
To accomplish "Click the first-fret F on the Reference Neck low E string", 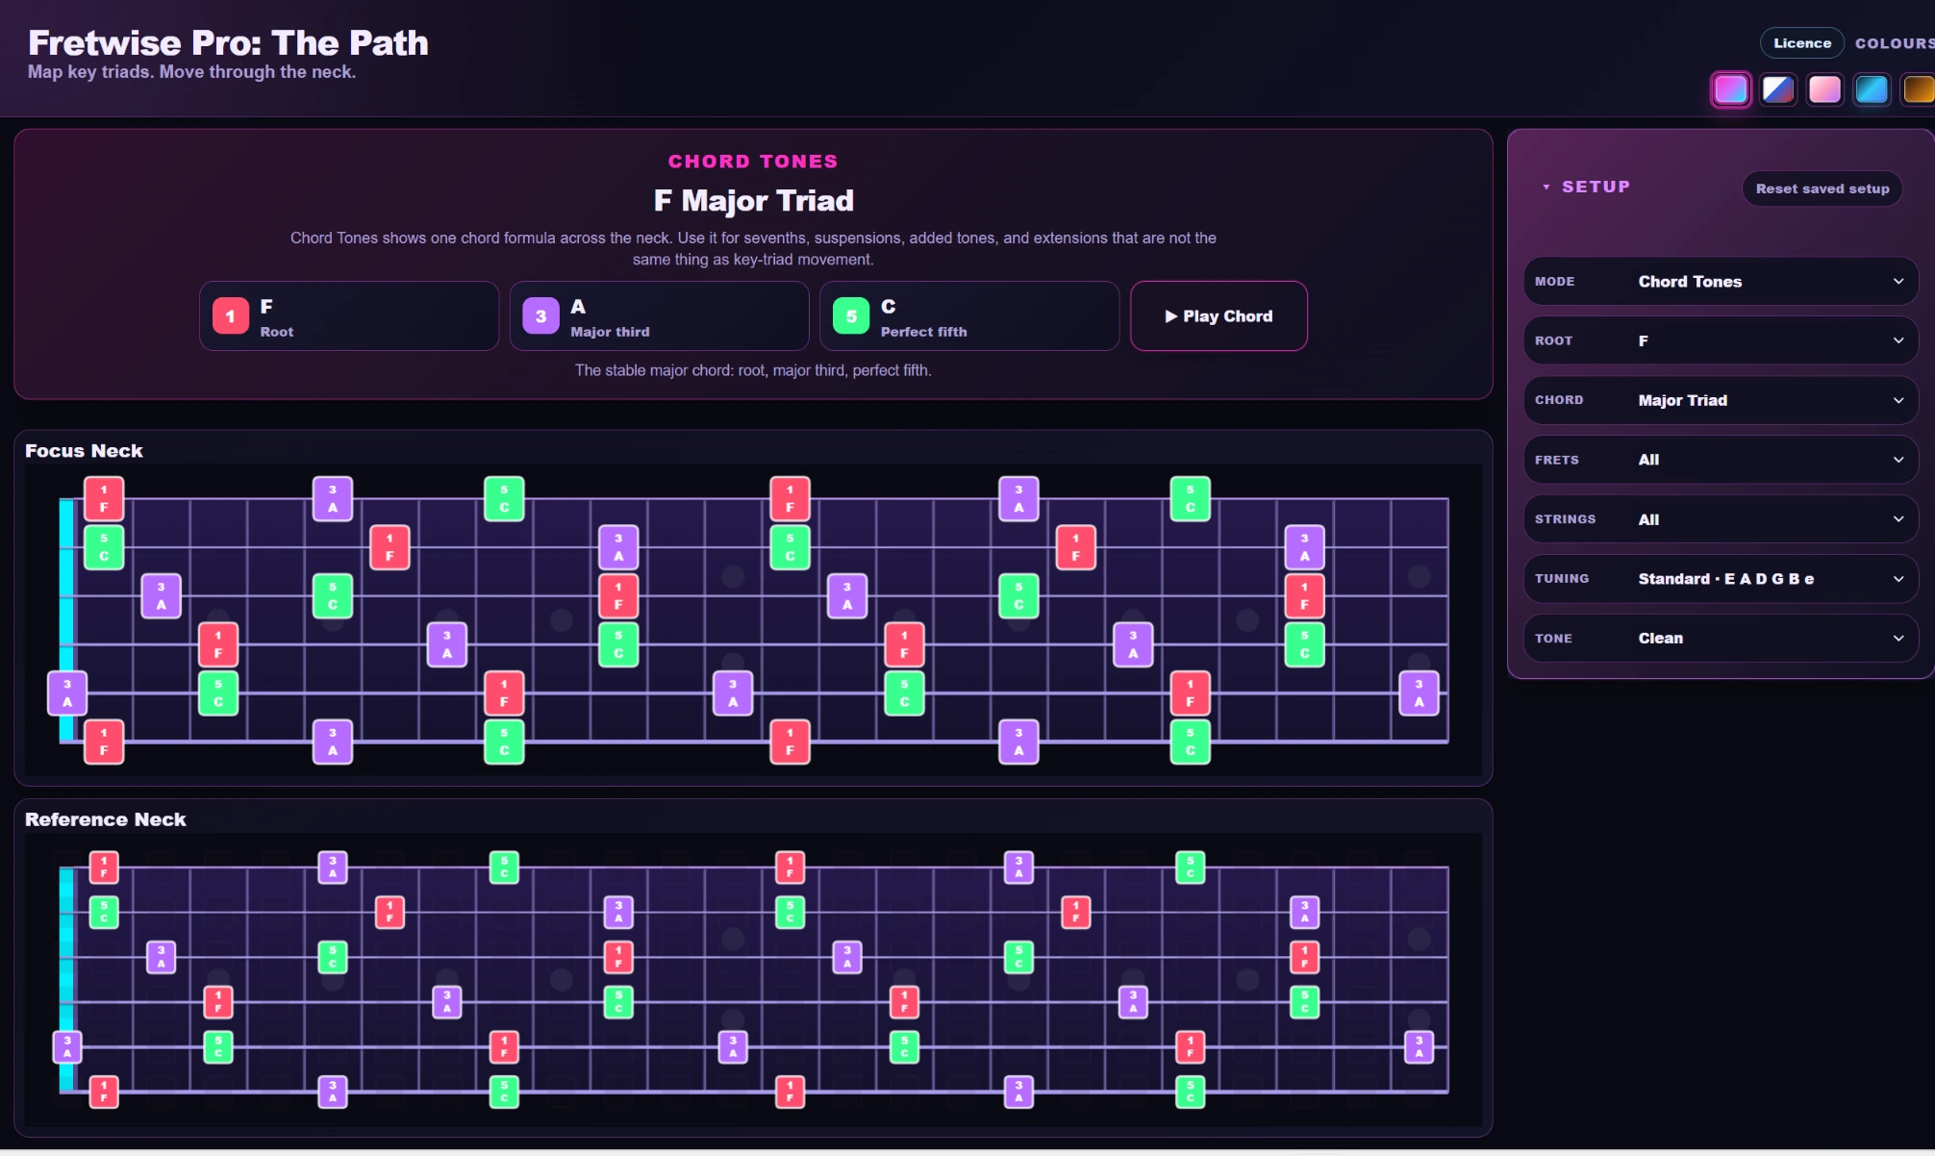I will click(104, 1092).
